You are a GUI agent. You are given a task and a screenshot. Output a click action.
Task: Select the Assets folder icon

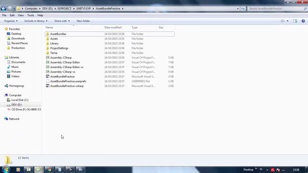point(48,38)
